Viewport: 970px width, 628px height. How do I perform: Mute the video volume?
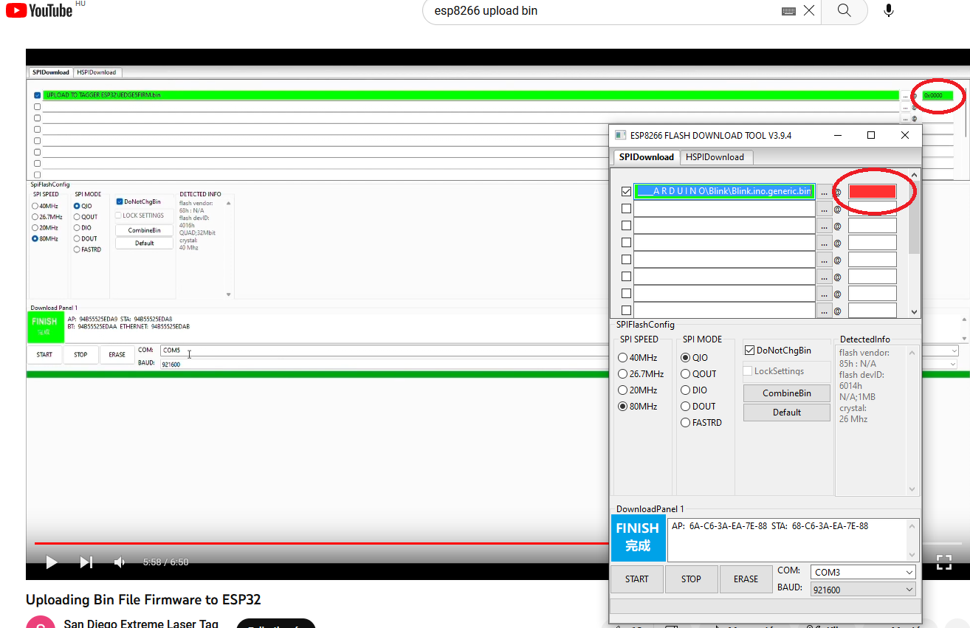(x=119, y=562)
